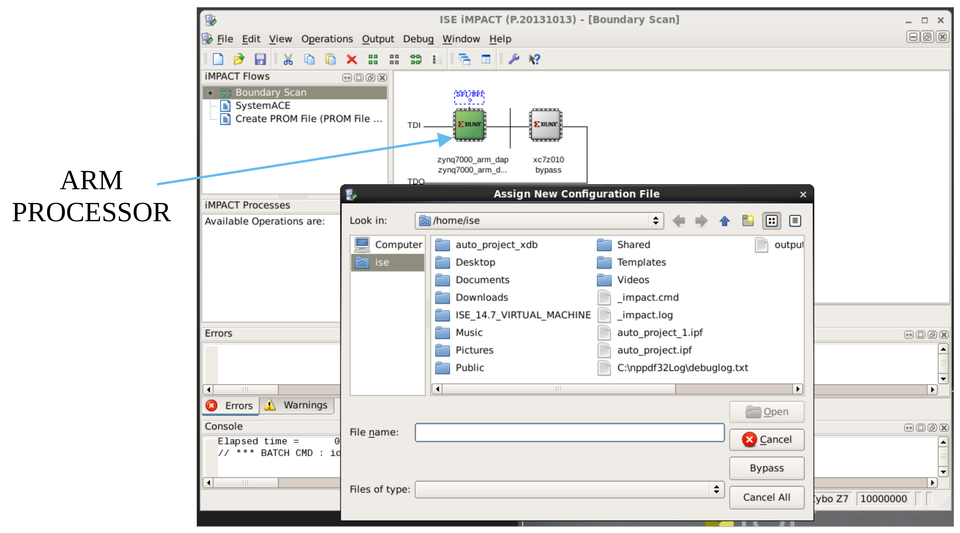Image resolution: width=960 pixels, height=533 pixels.
Task: Click the Open button in the dialog
Action: click(x=767, y=412)
